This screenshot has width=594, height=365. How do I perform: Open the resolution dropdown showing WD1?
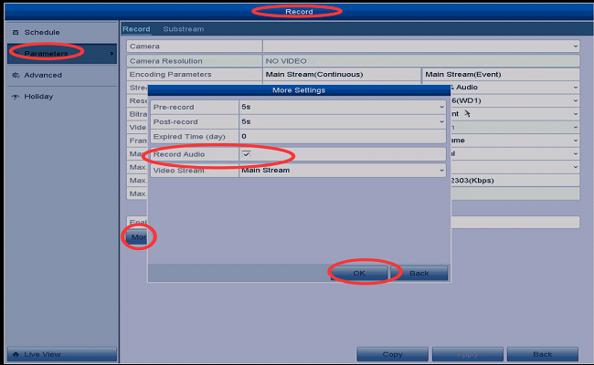[x=515, y=100]
